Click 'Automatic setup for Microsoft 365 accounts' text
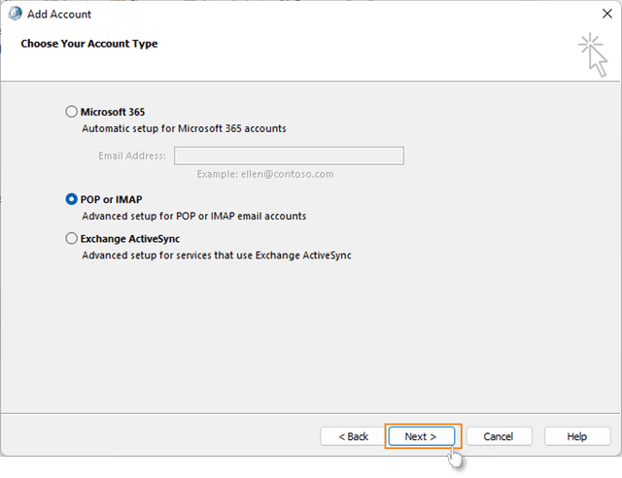Image resolution: width=622 pixels, height=478 pixels. pyautogui.click(x=184, y=128)
